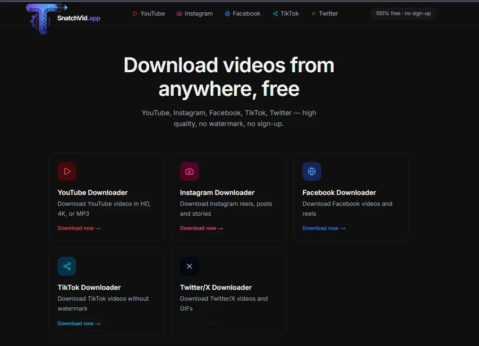Click Download now under TikTok Downloader
Image resolution: width=479 pixels, height=346 pixels.
pyautogui.click(x=79, y=323)
